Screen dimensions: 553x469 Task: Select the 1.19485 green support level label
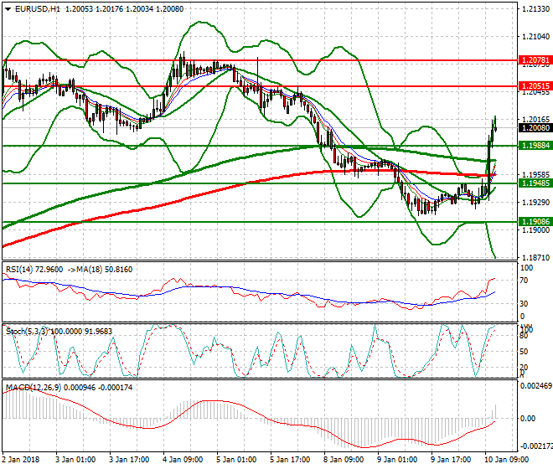(x=532, y=183)
